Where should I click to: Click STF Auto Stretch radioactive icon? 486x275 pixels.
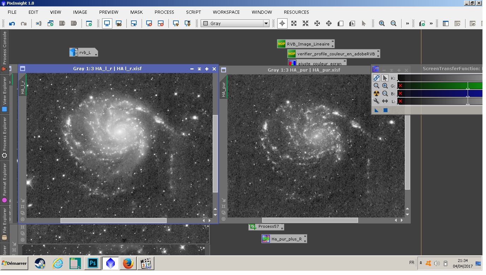(x=377, y=93)
